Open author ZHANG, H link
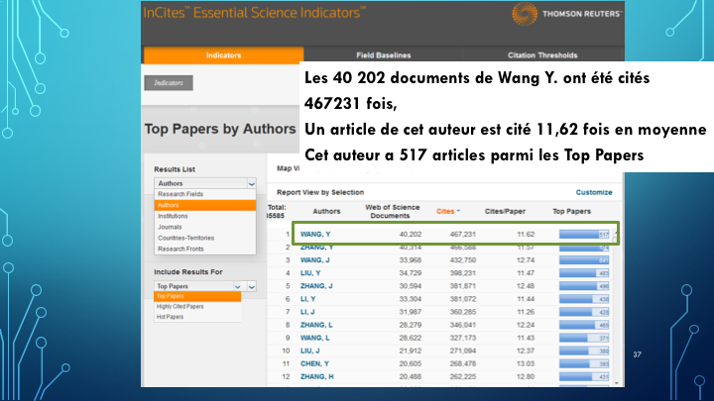714x401 pixels. coord(316,377)
